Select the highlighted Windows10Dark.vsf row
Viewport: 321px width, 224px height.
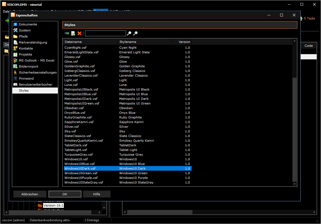click(128, 169)
